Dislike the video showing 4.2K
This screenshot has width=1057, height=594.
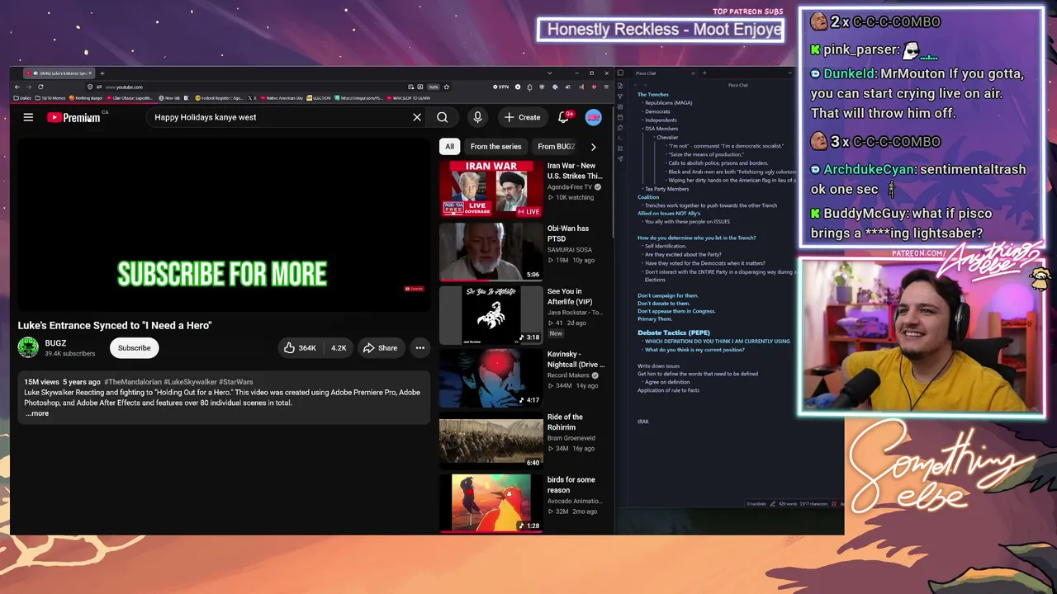point(339,348)
